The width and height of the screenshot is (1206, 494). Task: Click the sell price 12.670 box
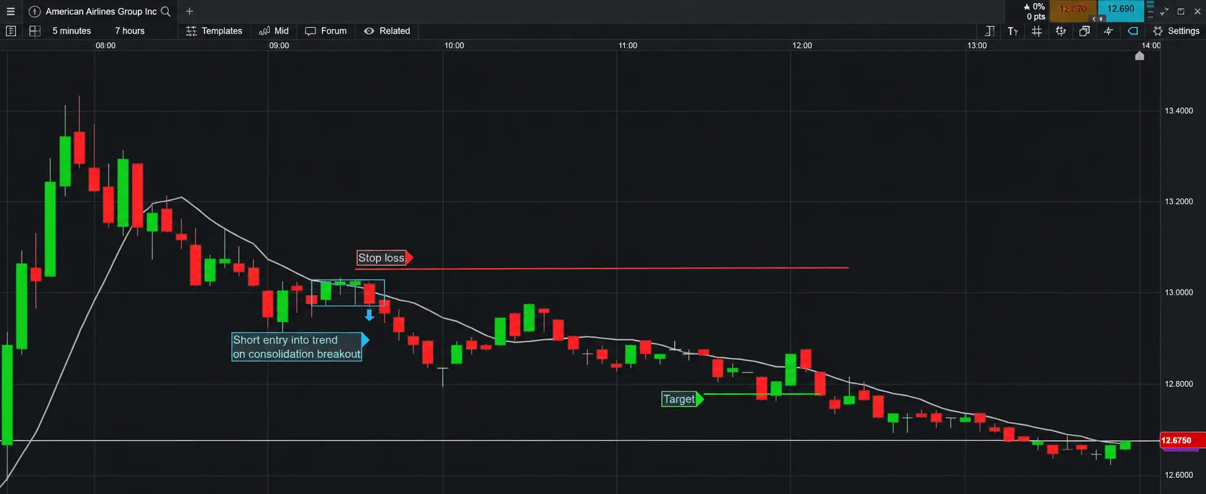tap(1073, 10)
